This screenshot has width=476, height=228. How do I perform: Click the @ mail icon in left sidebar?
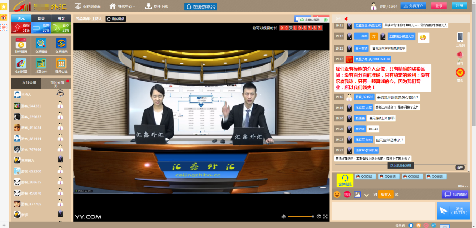[4, 27]
